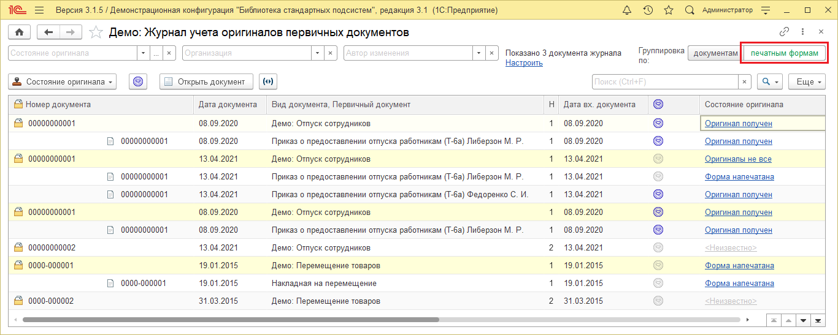The width and height of the screenshot is (838, 335).
Task: Click inside the Организация filter input
Action: [247, 53]
